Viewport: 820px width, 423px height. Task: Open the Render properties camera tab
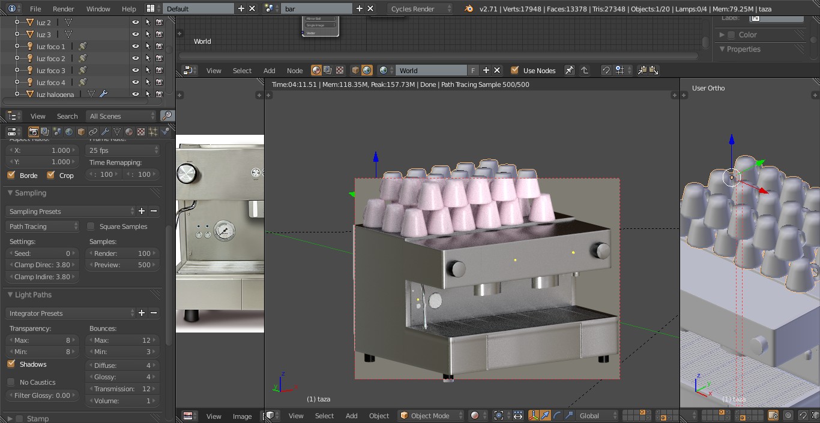(x=34, y=132)
